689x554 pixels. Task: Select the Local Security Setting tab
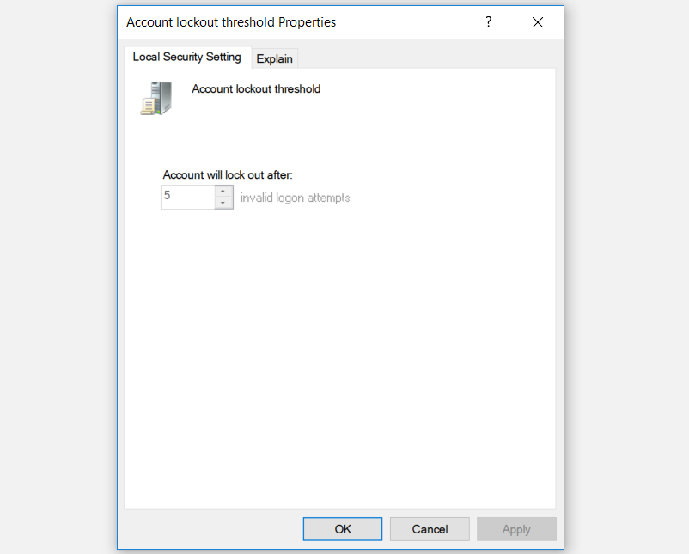click(x=186, y=58)
